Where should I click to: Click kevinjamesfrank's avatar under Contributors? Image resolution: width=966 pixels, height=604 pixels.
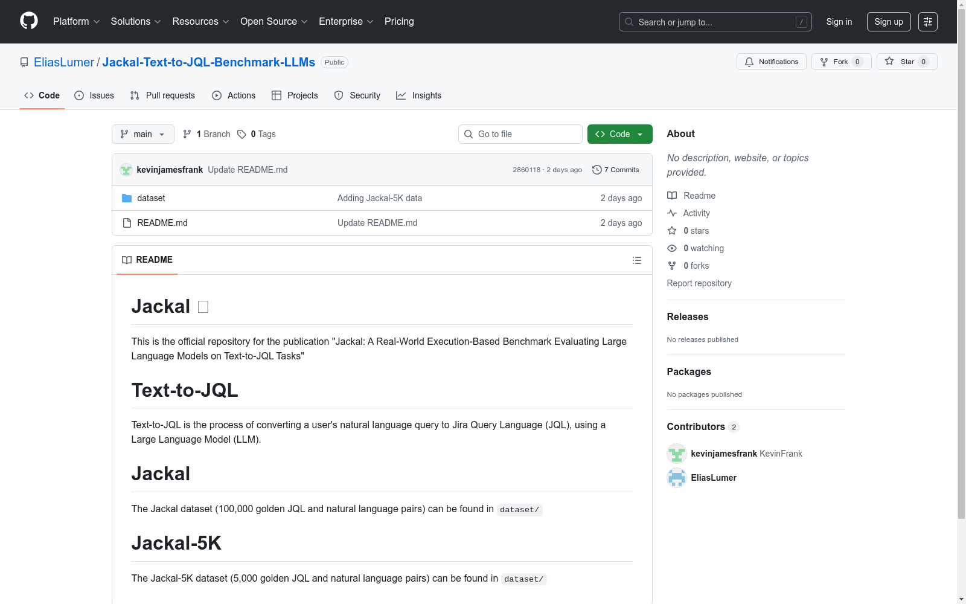[x=677, y=454]
